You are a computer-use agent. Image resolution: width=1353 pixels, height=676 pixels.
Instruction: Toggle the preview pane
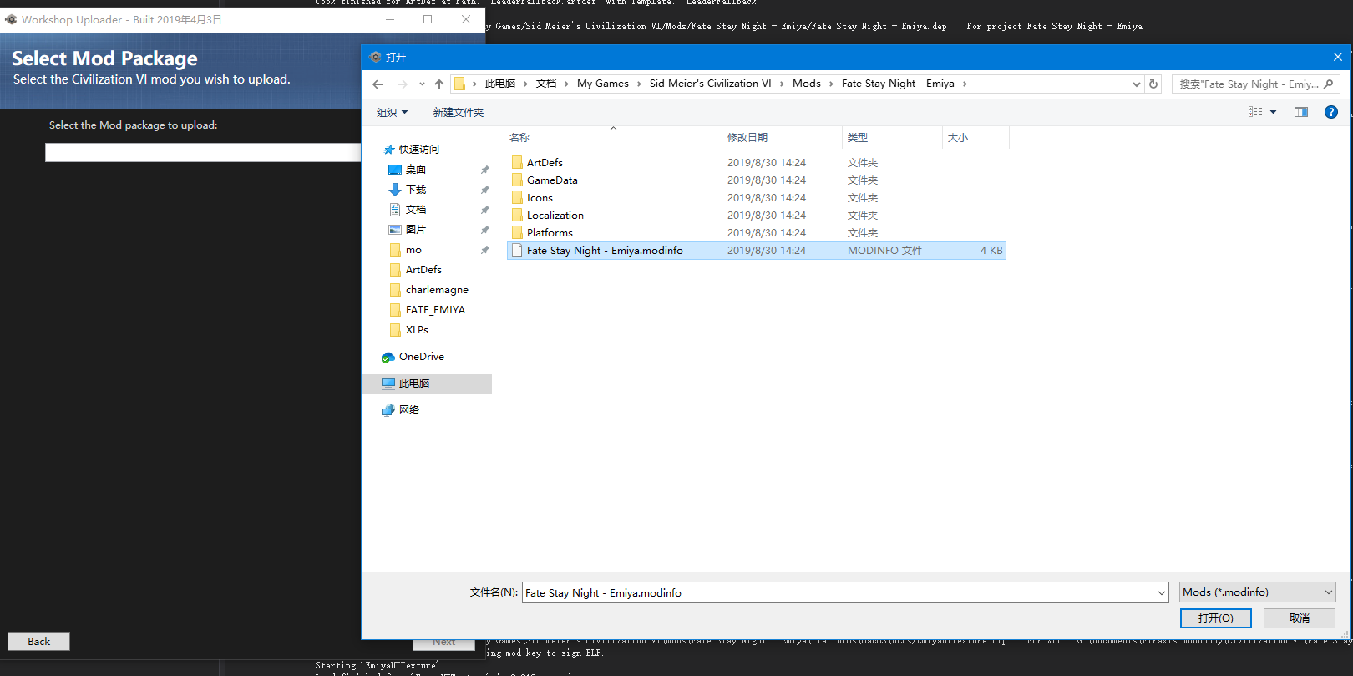1301,112
